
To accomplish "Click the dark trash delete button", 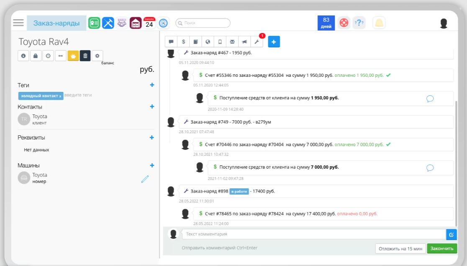I will click(x=85, y=56).
